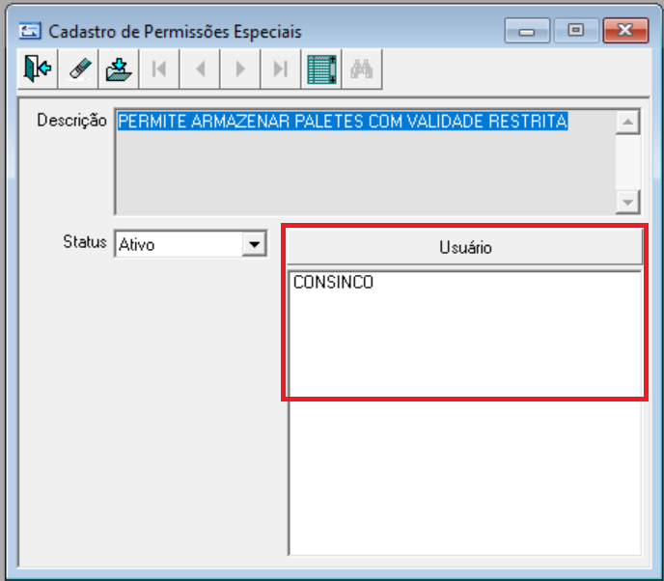Viewport: 664px width, 581px height.
Task: Click the binoculars search icon
Action: click(x=362, y=69)
